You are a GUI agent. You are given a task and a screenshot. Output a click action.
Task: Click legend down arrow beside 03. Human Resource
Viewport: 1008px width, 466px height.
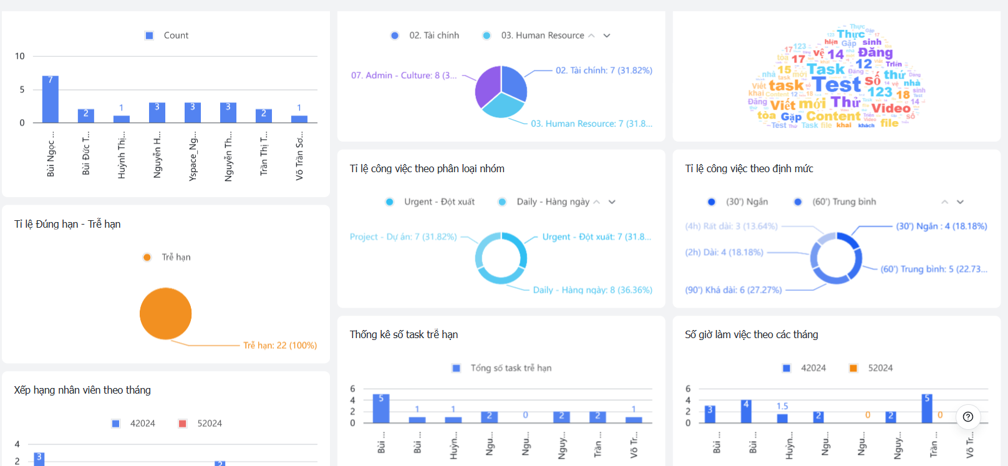click(607, 36)
